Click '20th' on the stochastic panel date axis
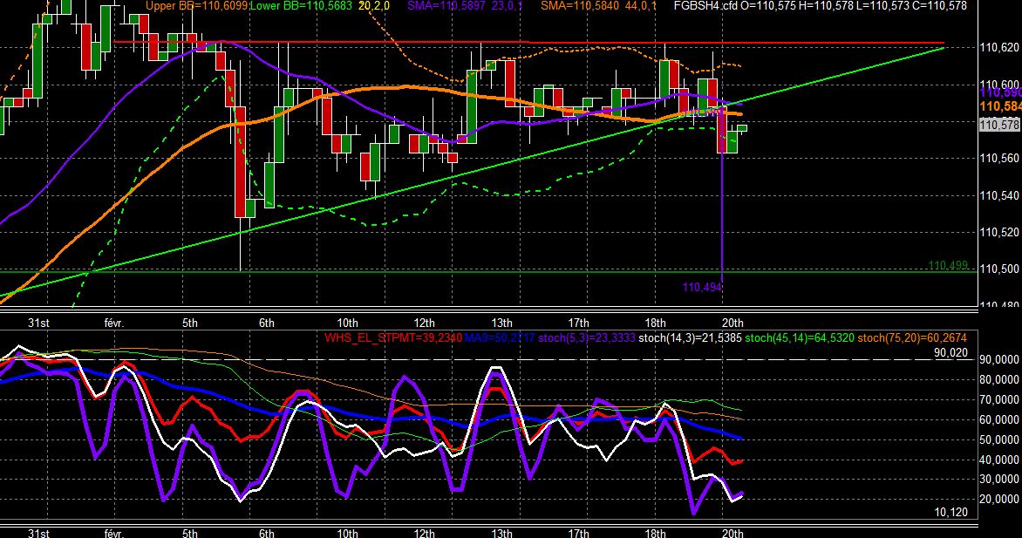Image resolution: width=1022 pixels, height=538 pixels. point(732,534)
